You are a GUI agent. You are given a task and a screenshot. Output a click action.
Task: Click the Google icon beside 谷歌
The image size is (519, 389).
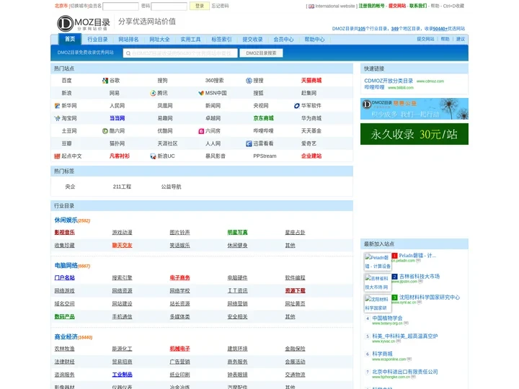105,81
